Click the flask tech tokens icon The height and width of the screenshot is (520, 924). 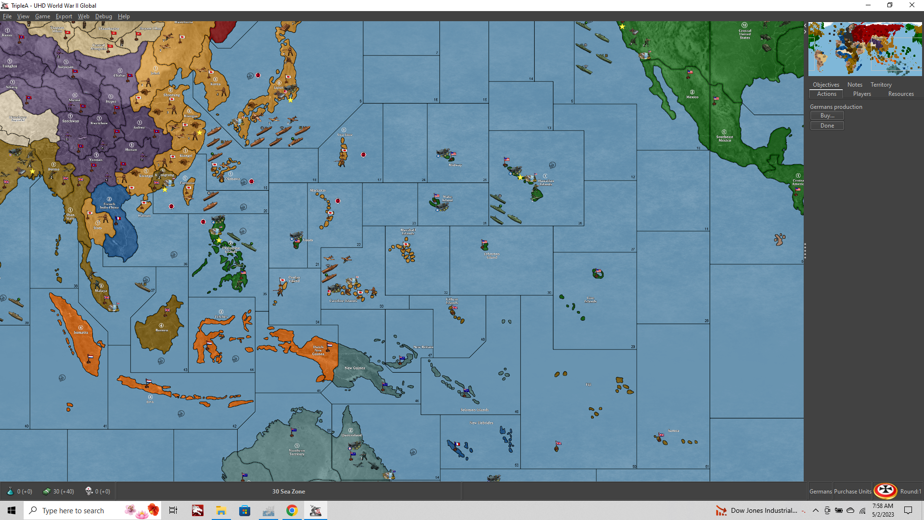coord(10,491)
